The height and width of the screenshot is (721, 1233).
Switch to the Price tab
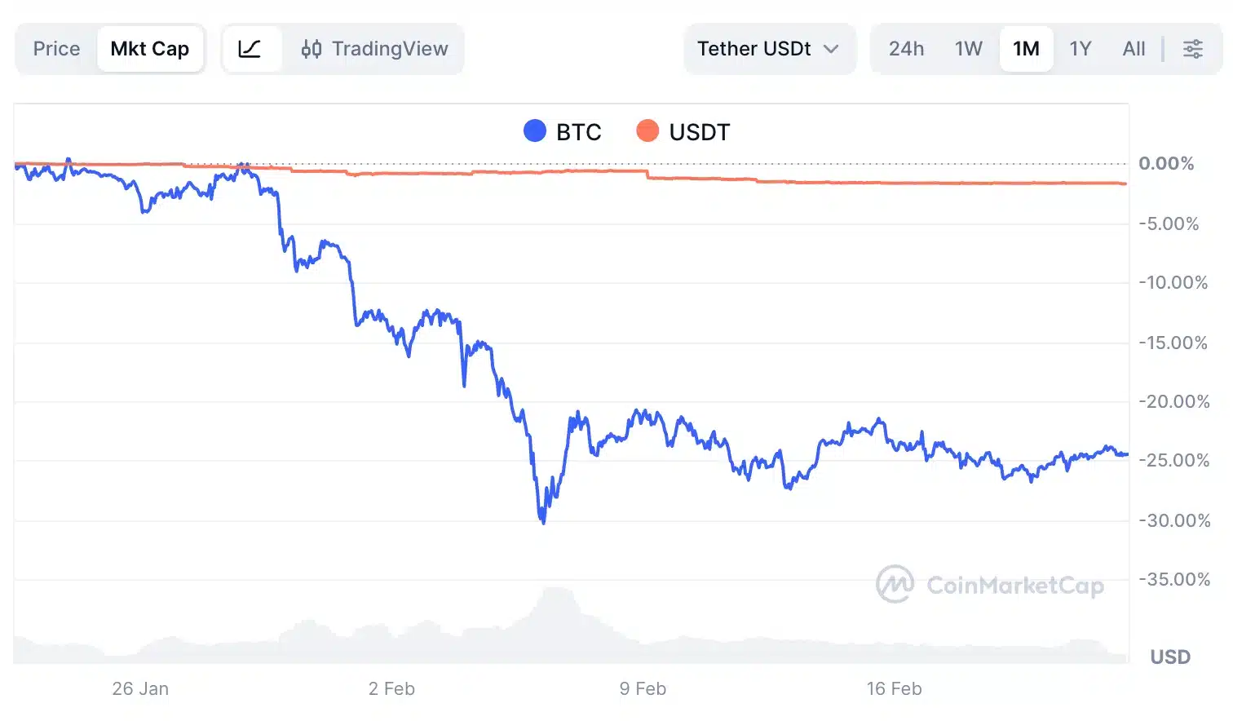pyautogui.click(x=55, y=49)
